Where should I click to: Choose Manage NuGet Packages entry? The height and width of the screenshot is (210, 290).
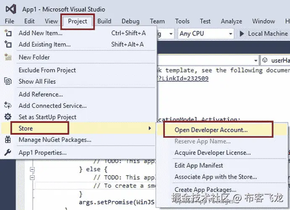pos(79,140)
